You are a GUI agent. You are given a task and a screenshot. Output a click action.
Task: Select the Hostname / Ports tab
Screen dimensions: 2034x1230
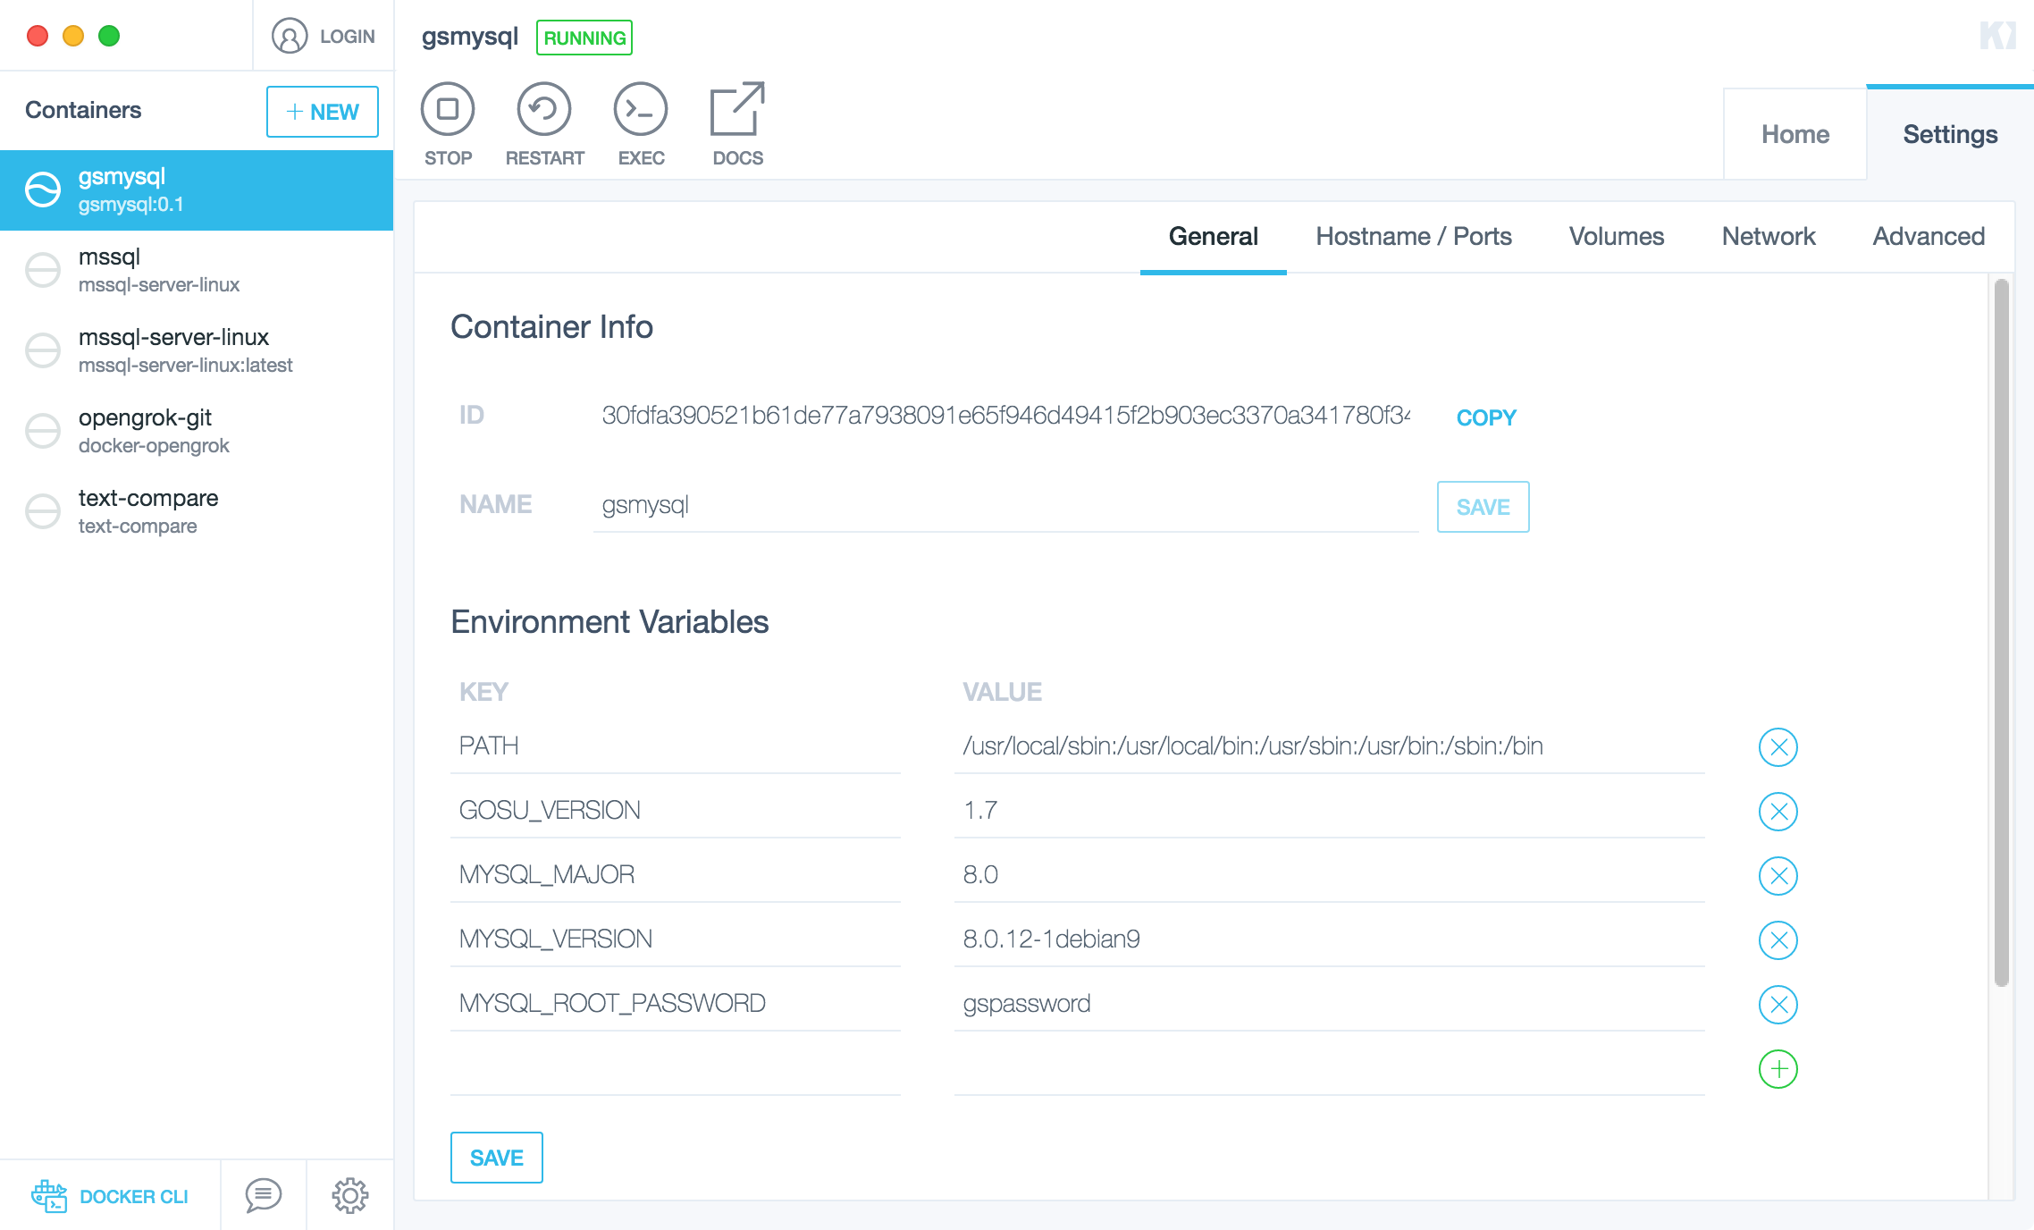pos(1412,235)
